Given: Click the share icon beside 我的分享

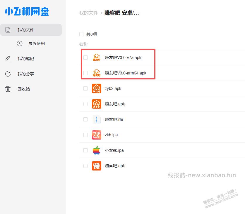Looking at the screenshot, I should [x=8, y=74].
